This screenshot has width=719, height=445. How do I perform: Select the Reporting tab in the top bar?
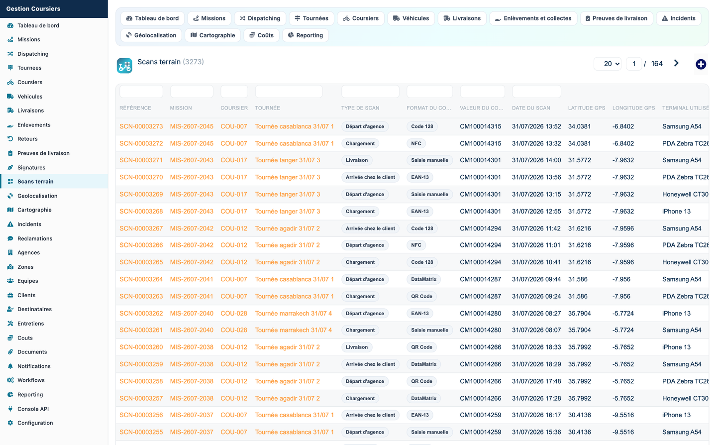(x=306, y=35)
